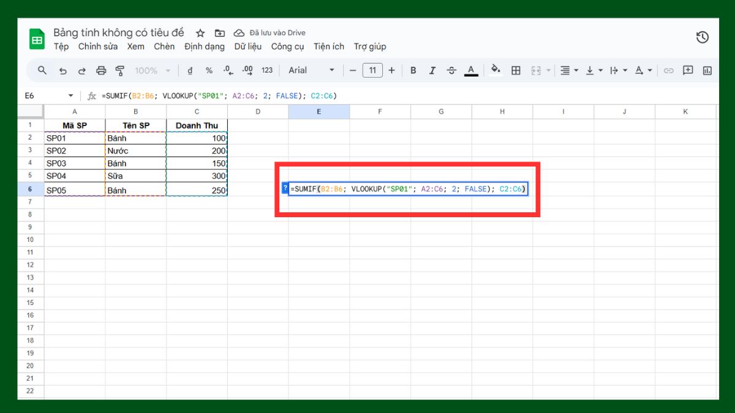Open the borders menu

[x=516, y=70]
